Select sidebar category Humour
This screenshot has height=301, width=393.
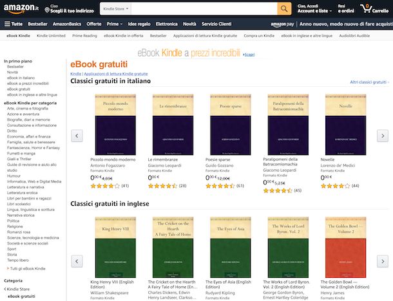click(x=14, y=176)
